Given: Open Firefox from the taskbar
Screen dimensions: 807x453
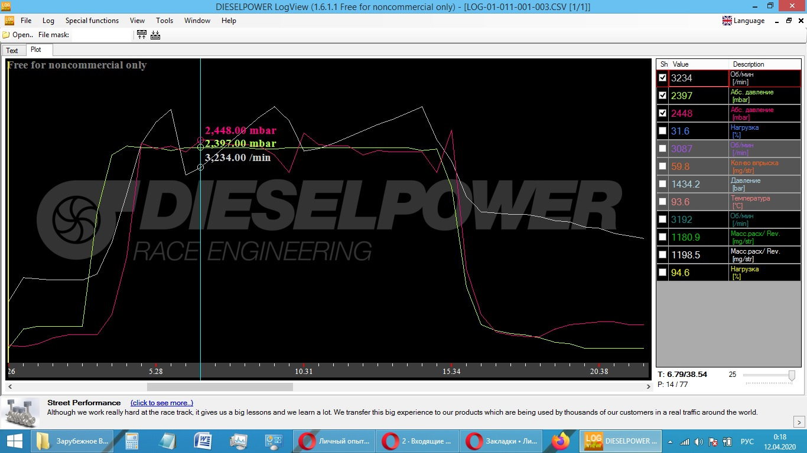Looking at the screenshot, I should point(560,441).
